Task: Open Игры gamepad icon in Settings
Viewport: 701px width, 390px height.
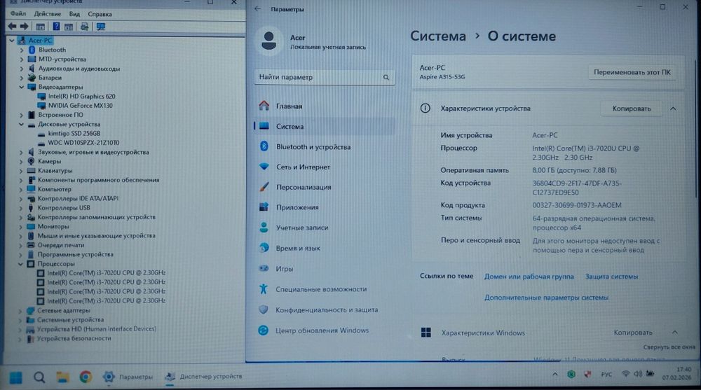Action: 264,268
